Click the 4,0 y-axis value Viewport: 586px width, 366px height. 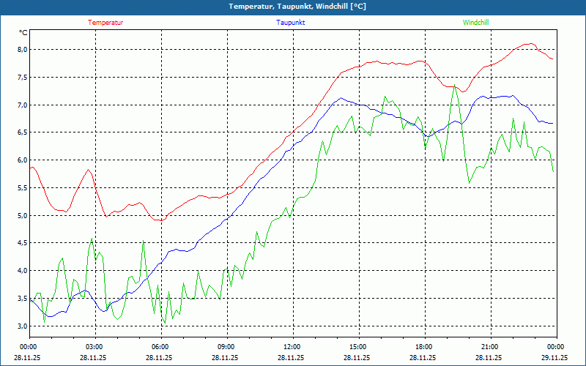point(23,271)
